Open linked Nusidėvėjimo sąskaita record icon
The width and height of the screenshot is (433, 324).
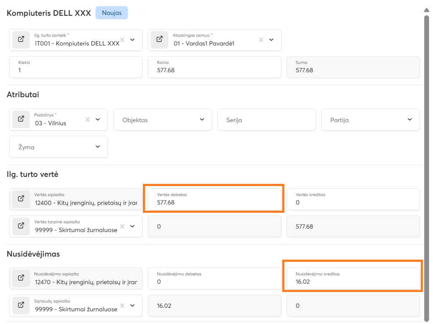pyautogui.click(x=21, y=278)
